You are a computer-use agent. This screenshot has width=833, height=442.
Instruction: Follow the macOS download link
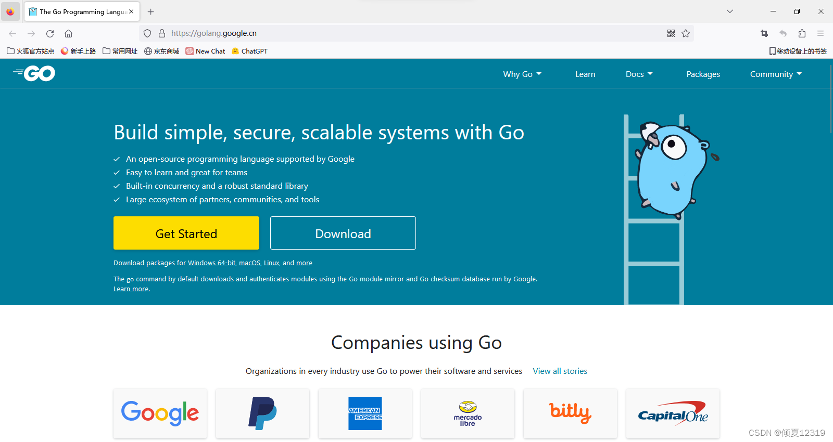[x=249, y=263]
